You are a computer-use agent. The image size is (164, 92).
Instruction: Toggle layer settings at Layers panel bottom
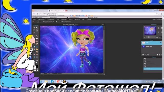(143, 54)
